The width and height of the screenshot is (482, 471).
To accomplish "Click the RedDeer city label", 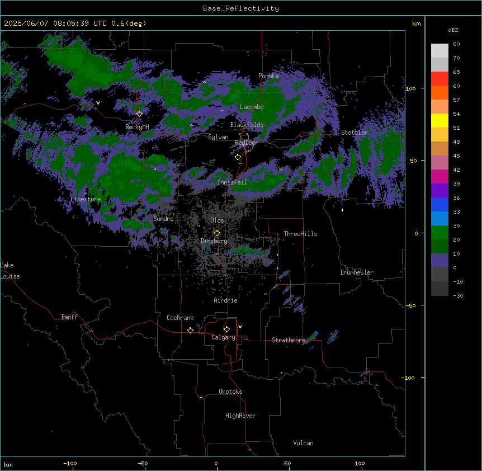I will pyautogui.click(x=246, y=143).
